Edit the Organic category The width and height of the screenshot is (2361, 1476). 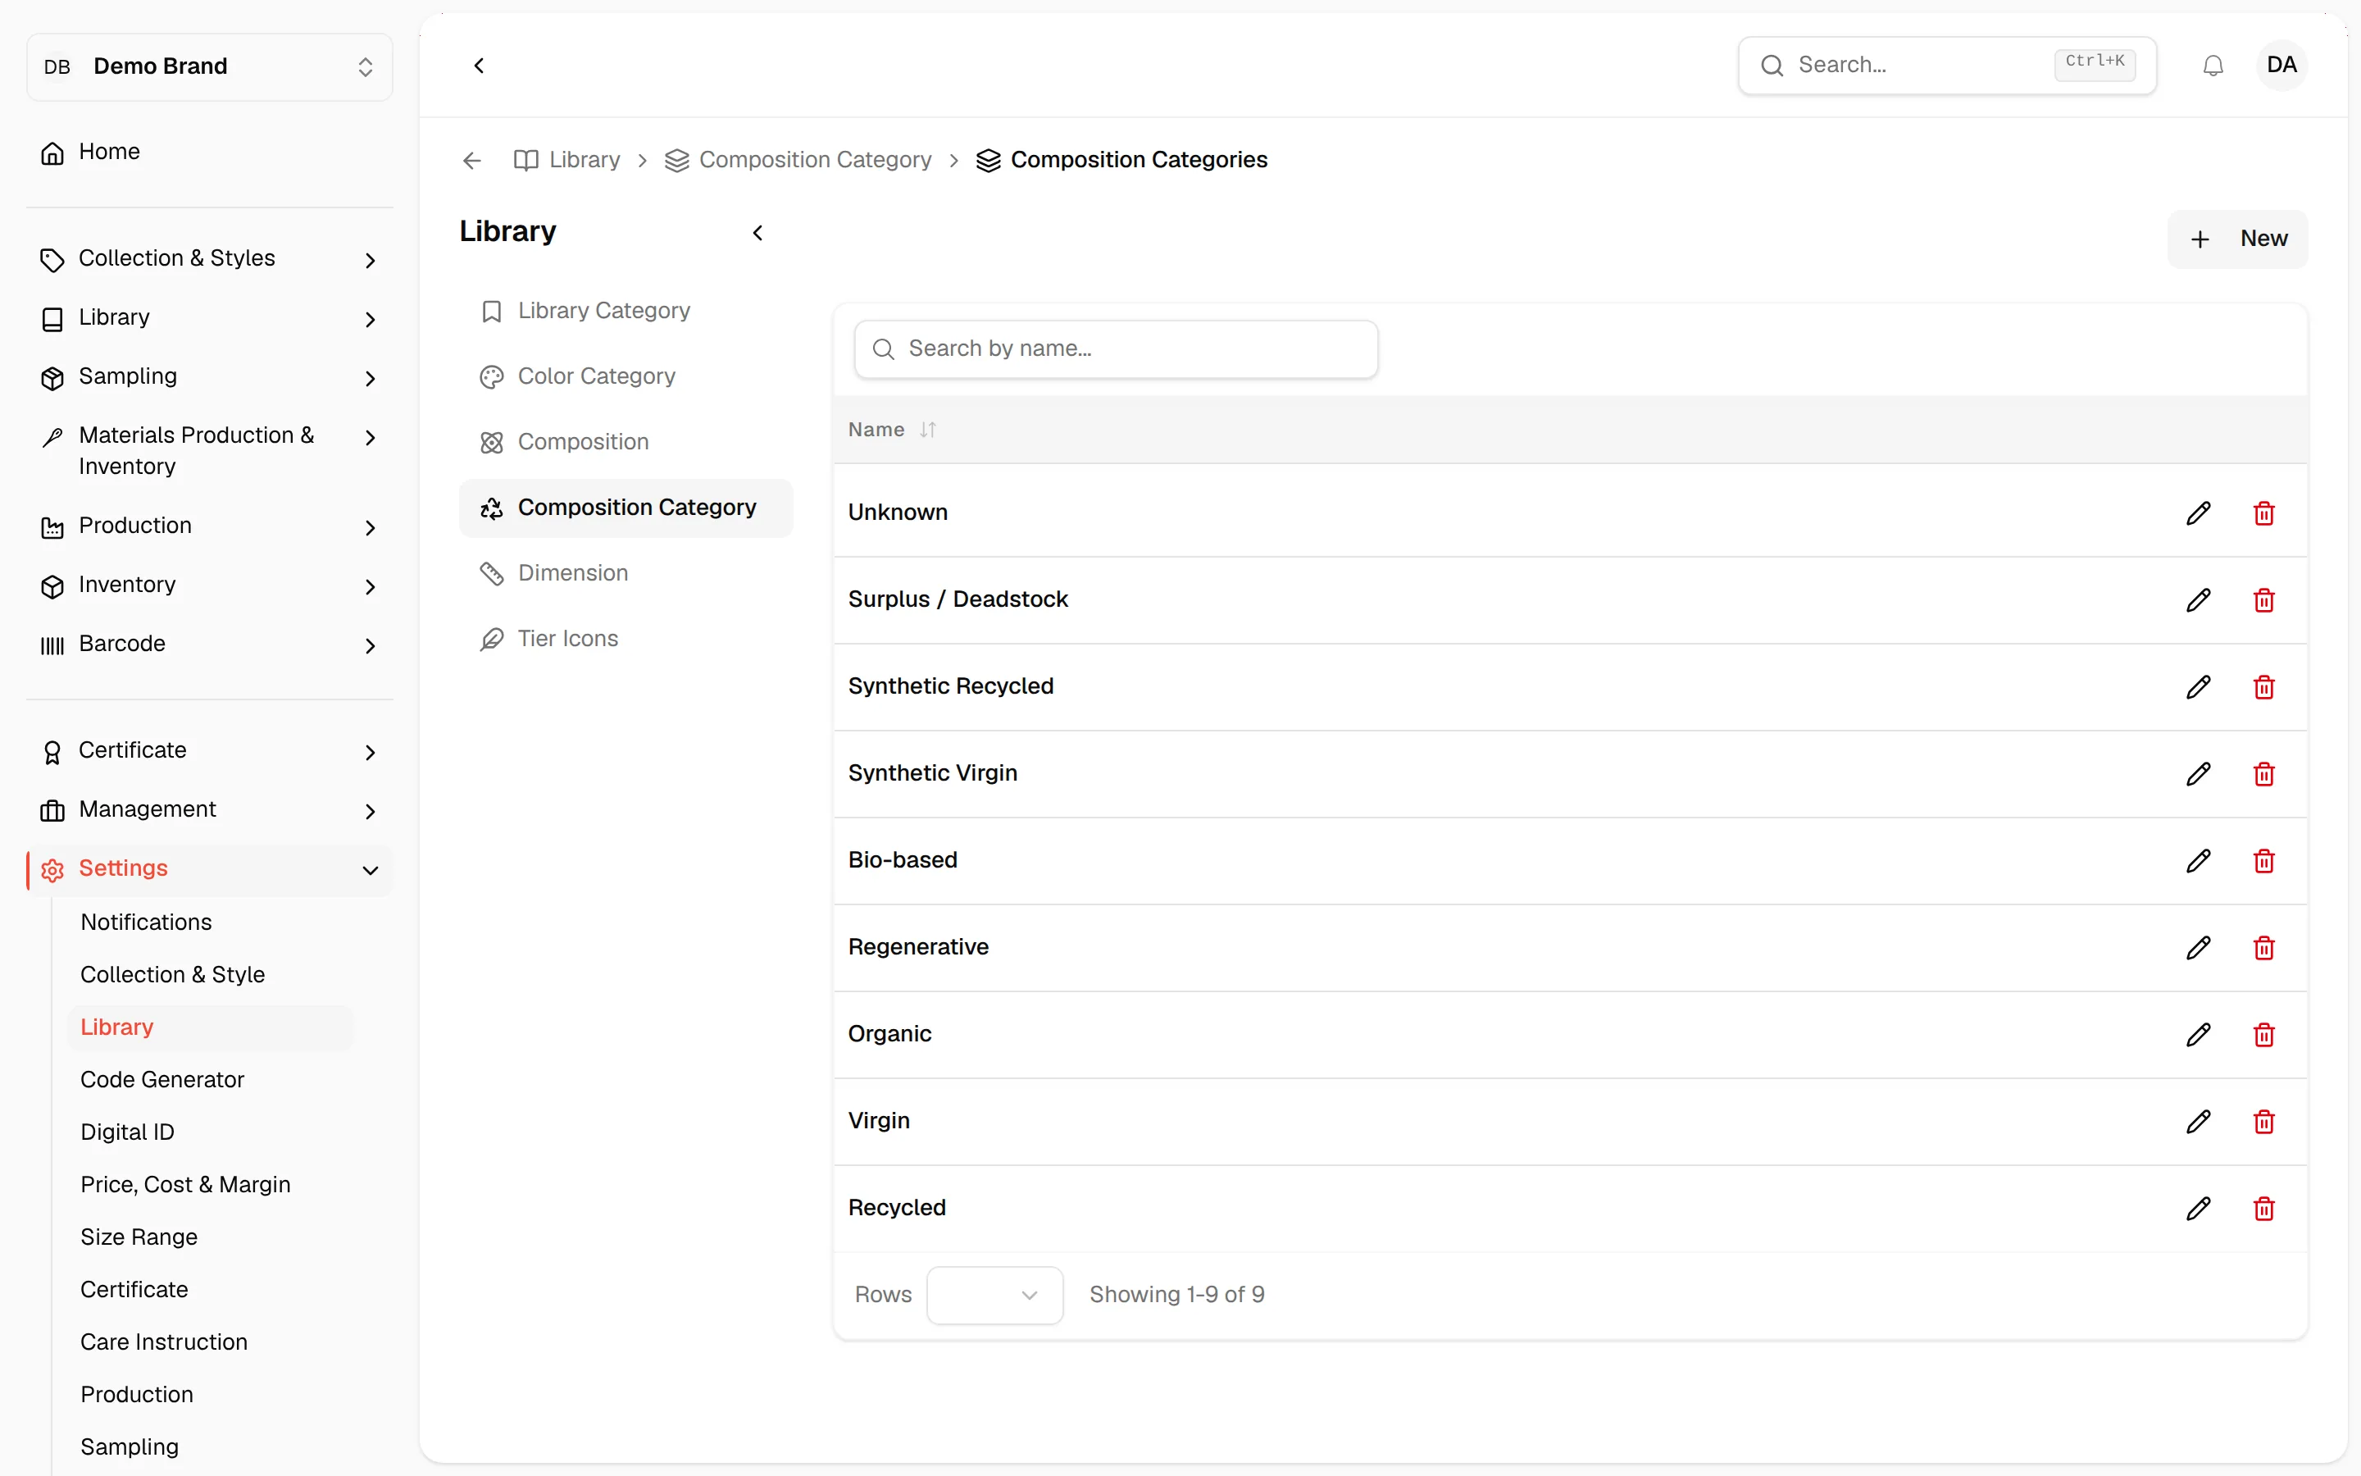tap(2197, 1035)
